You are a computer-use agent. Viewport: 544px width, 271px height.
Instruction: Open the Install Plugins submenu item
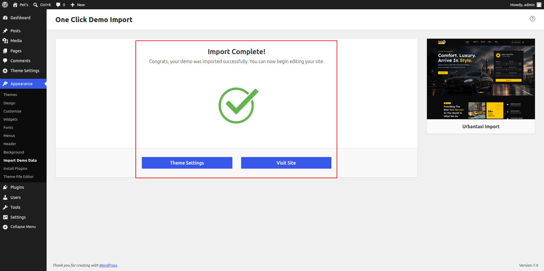[15, 169]
